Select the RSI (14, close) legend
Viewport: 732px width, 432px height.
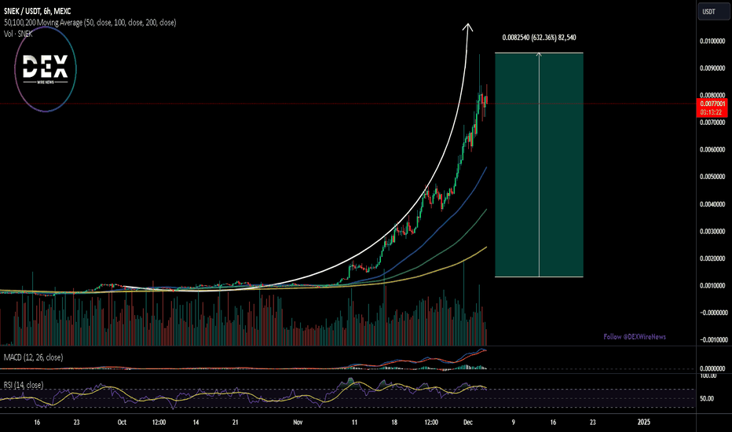(24, 385)
